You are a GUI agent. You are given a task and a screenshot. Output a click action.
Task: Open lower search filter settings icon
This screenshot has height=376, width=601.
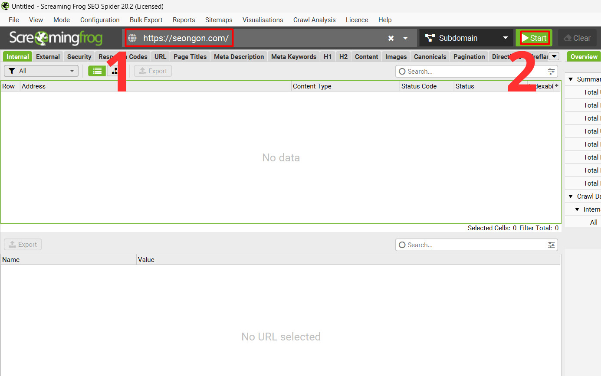pyautogui.click(x=552, y=245)
